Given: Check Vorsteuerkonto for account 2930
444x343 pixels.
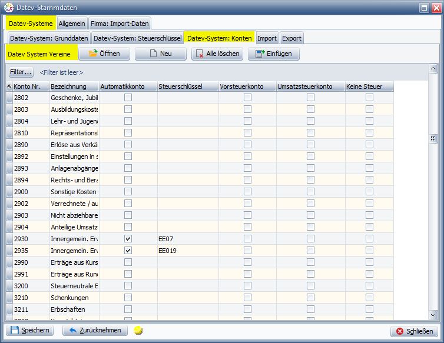Looking at the screenshot, I should (x=247, y=239).
